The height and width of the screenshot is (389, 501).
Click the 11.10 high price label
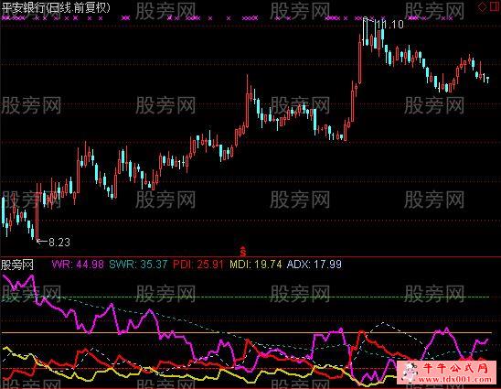[x=390, y=25]
